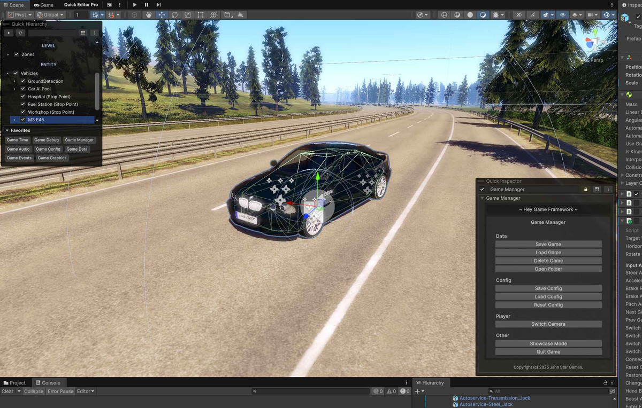Screen dimensions: 642x408
Task: Open the Pivot mode dropdown
Action: tap(20, 14)
